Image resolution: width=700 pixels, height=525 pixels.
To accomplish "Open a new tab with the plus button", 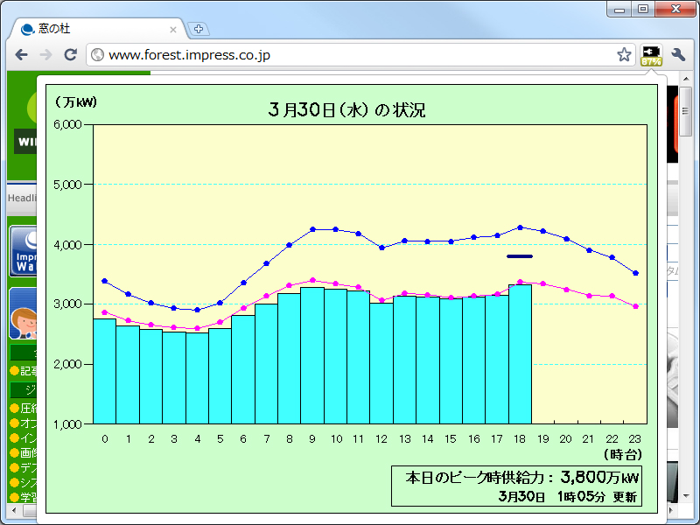I will 199,28.
